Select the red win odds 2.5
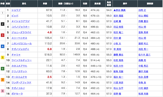Viewport: 163px width, 97px height. pyautogui.click(x=49, y=77)
